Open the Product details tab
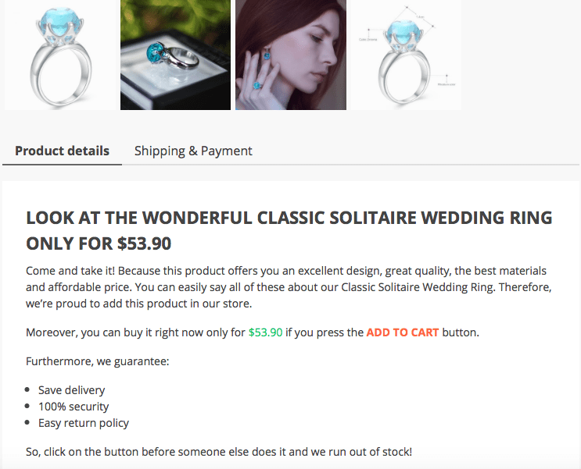 point(62,151)
